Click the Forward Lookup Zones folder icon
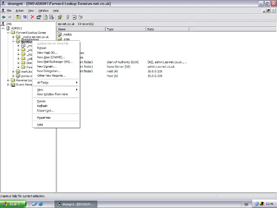The height and width of the screenshot is (208, 277). pos(13,32)
